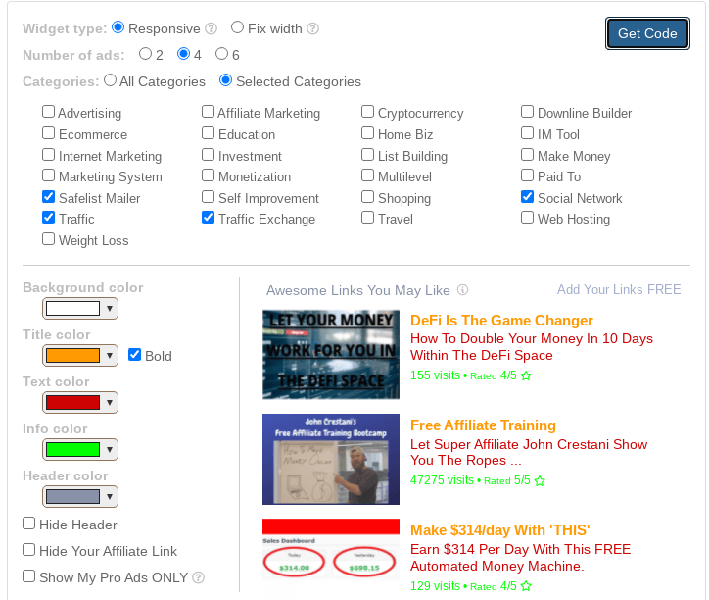Screen dimensions: 709x600
Task: Select Selected Categories radio button
Action: point(225,80)
